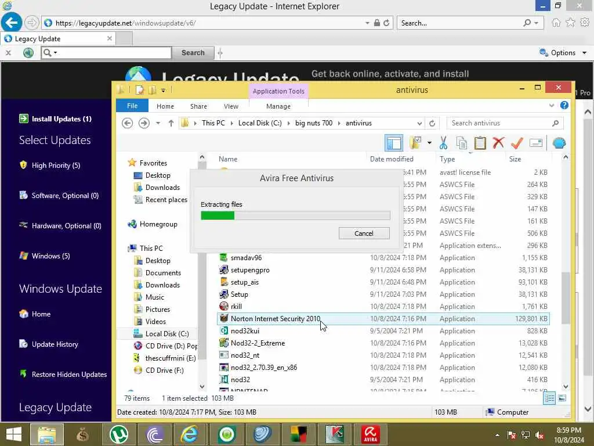
Task: Open High Priority (5) updates
Action: 56,166
